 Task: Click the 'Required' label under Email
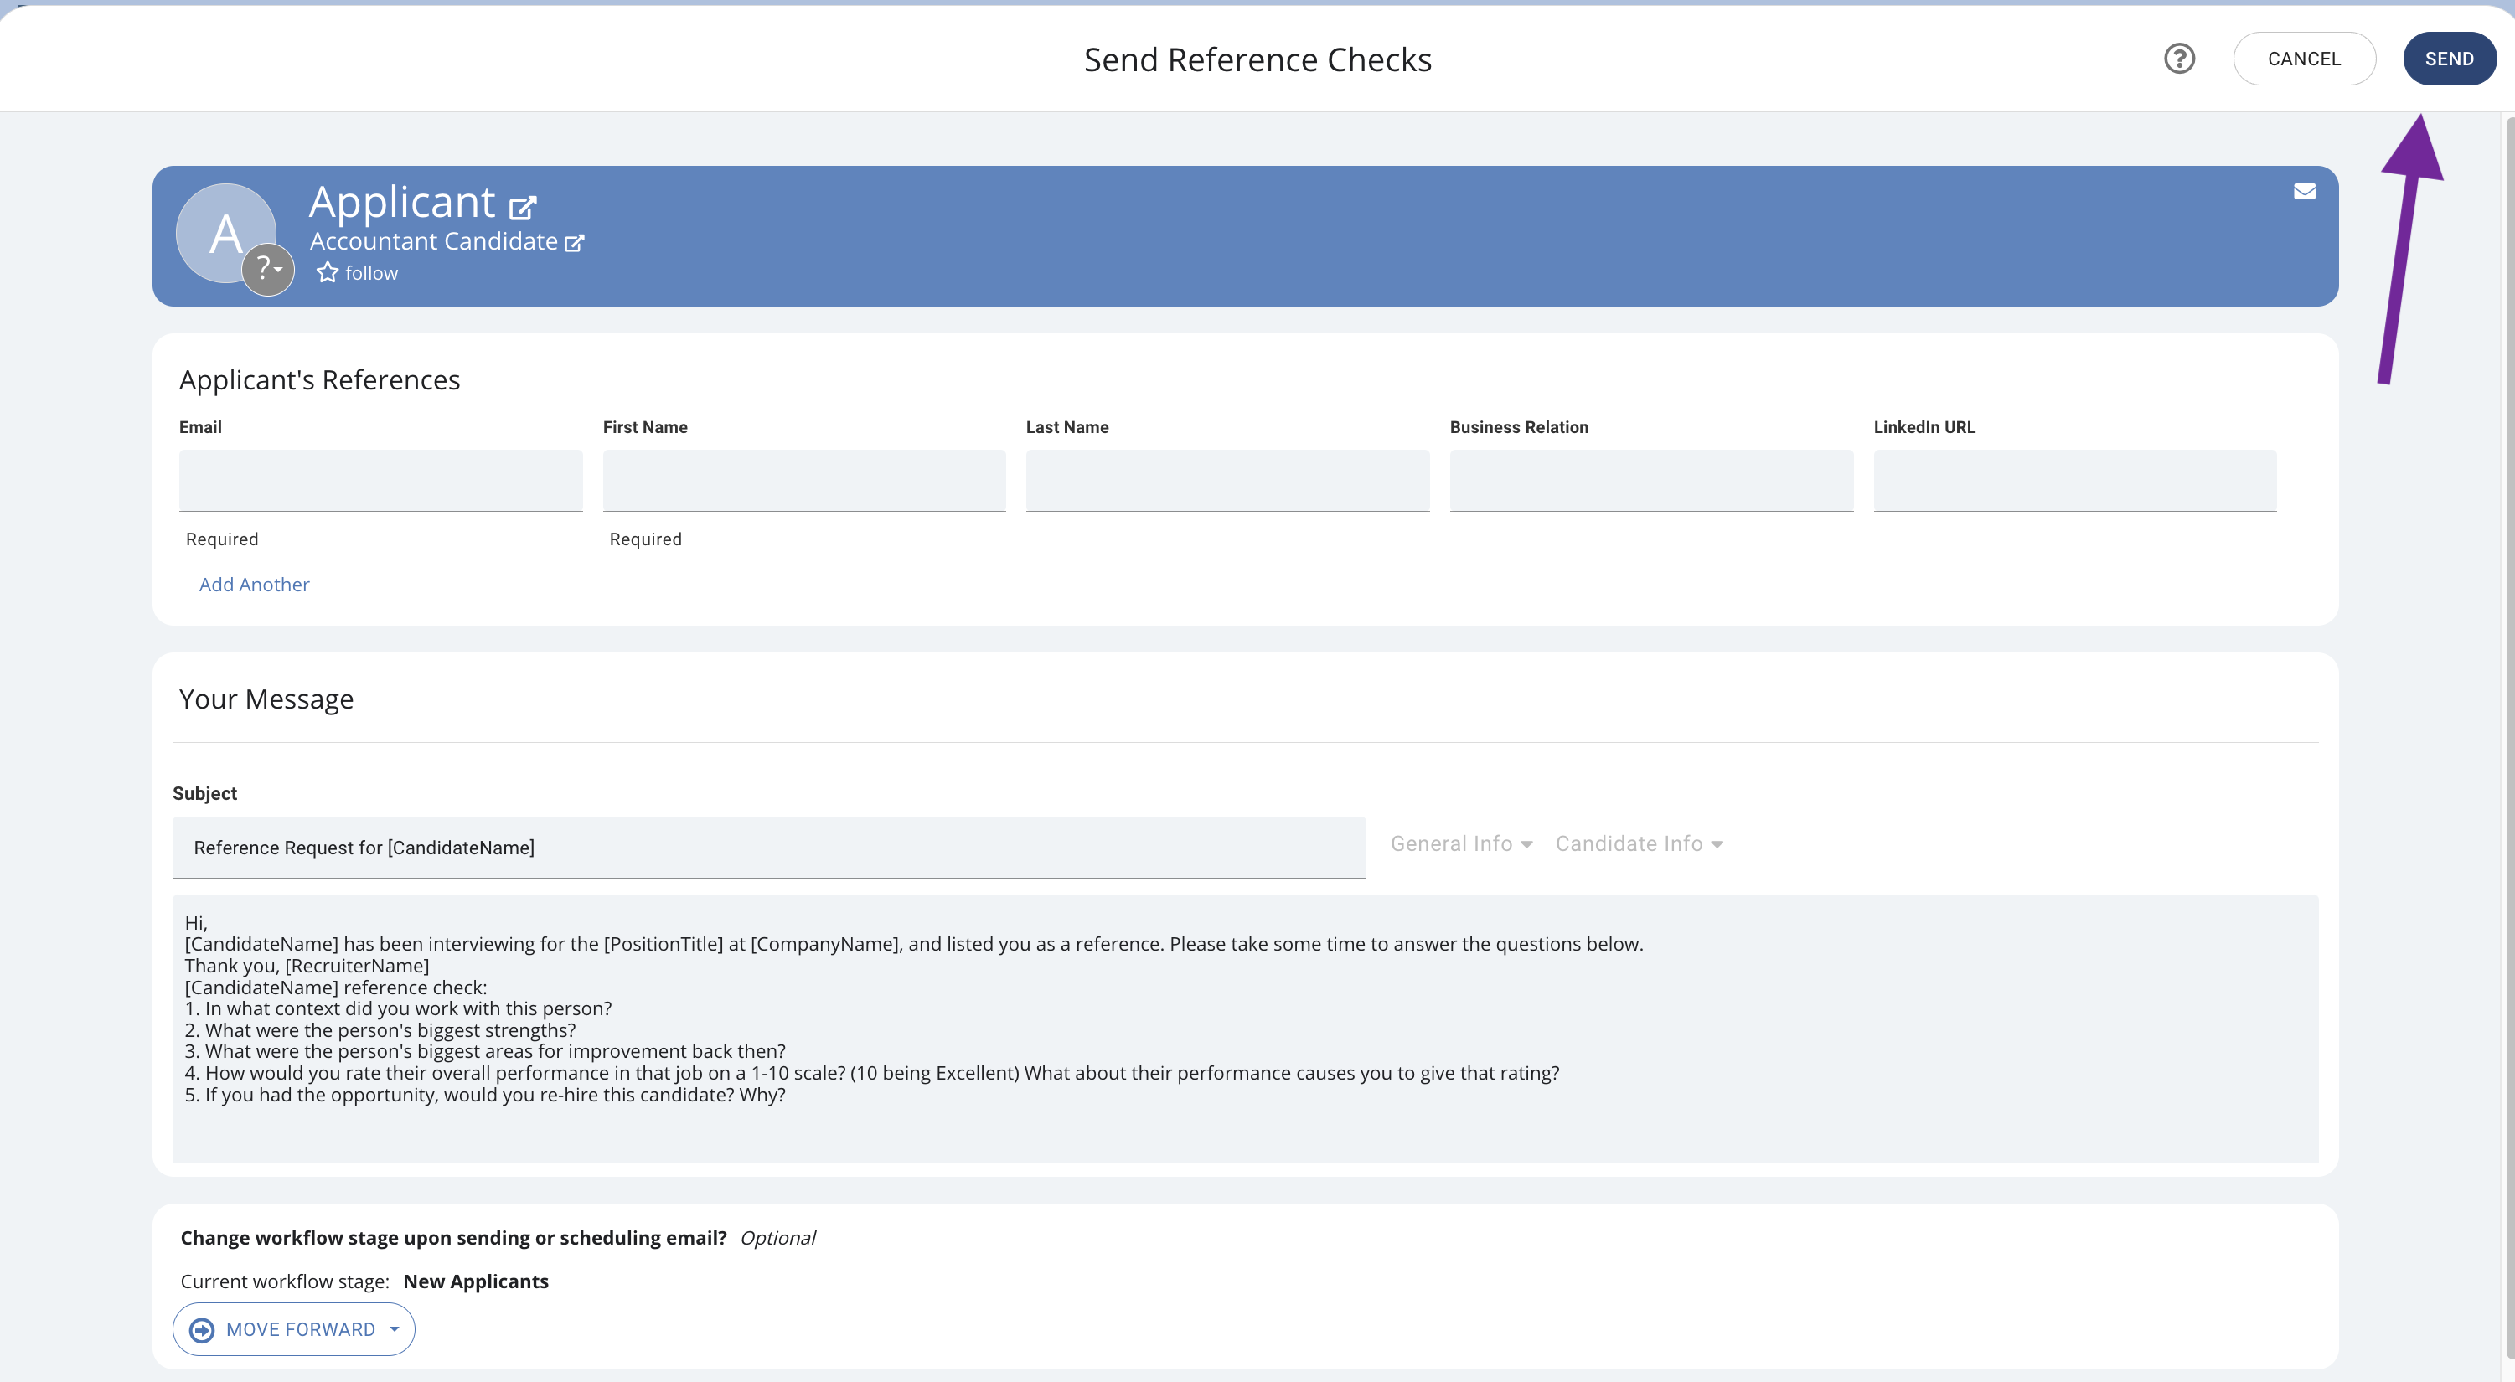[222, 539]
